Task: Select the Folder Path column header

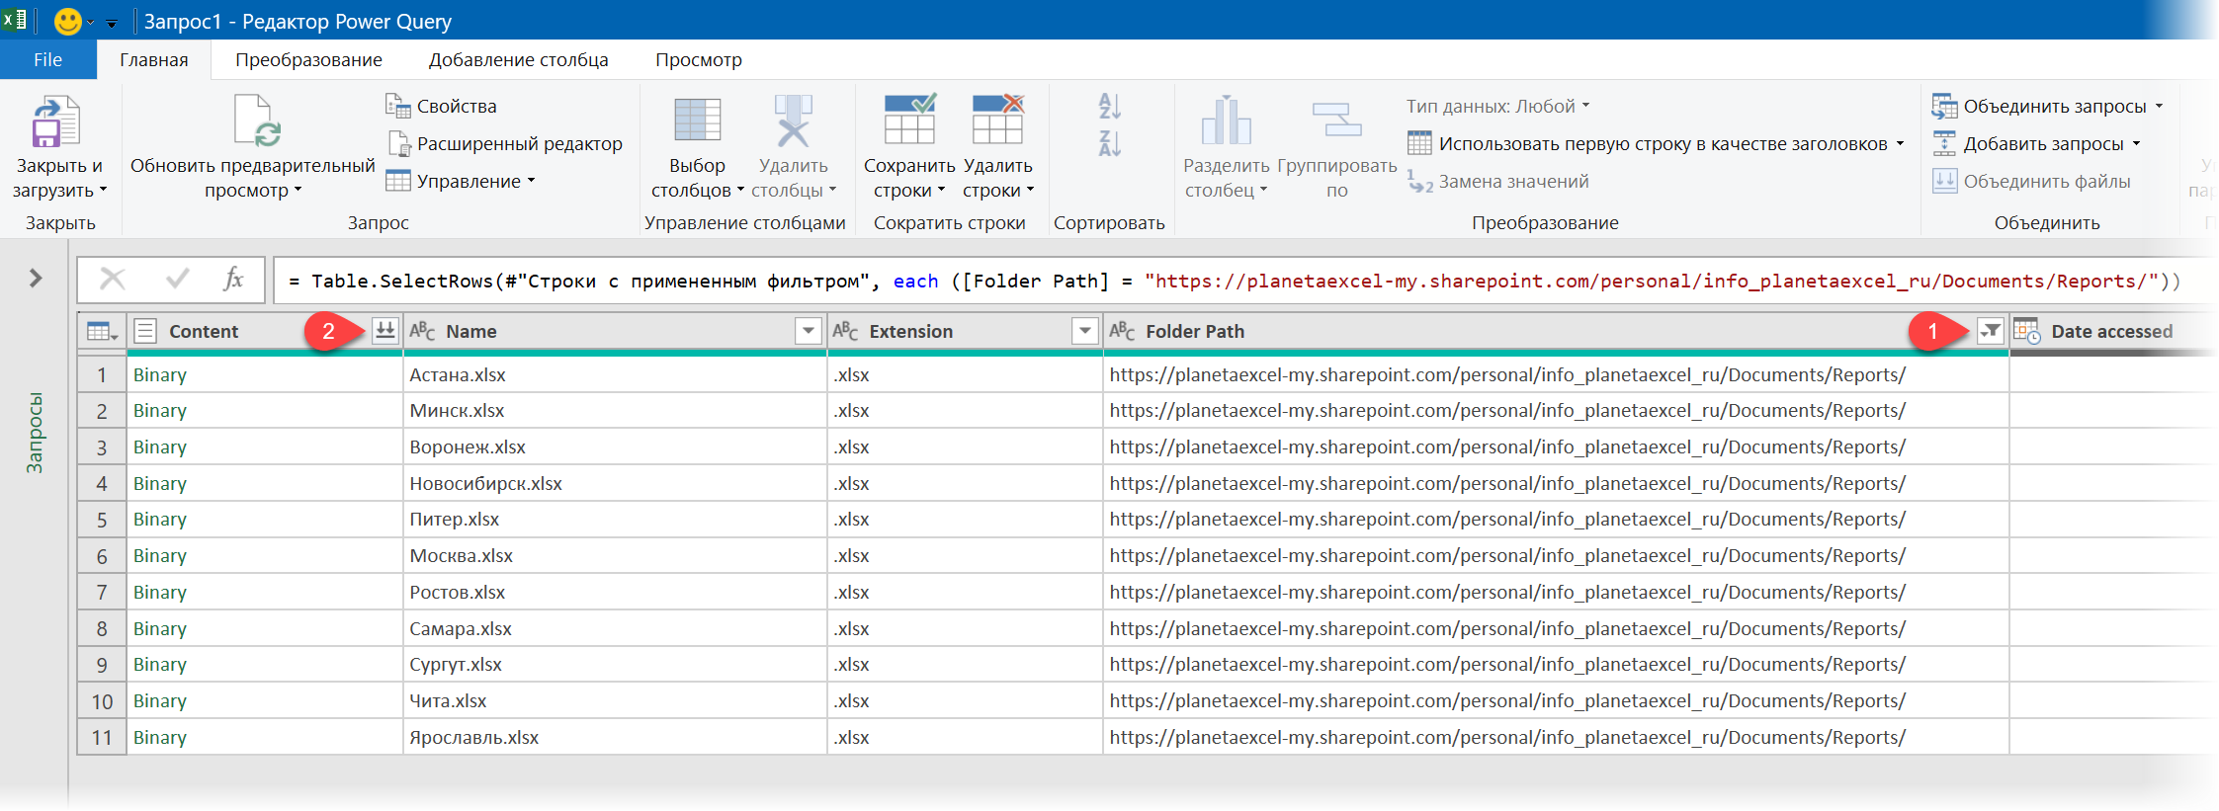Action: pyautogui.click(x=1556, y=331)
